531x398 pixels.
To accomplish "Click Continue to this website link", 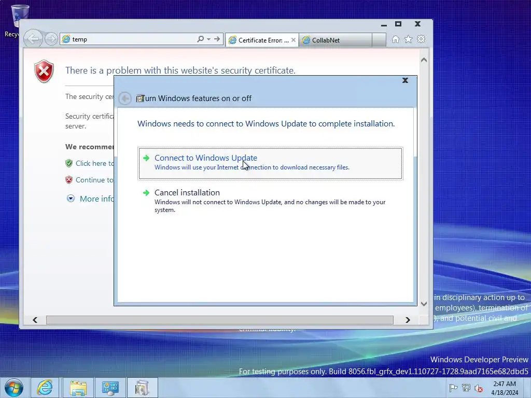I will click(x=94, y=180).
